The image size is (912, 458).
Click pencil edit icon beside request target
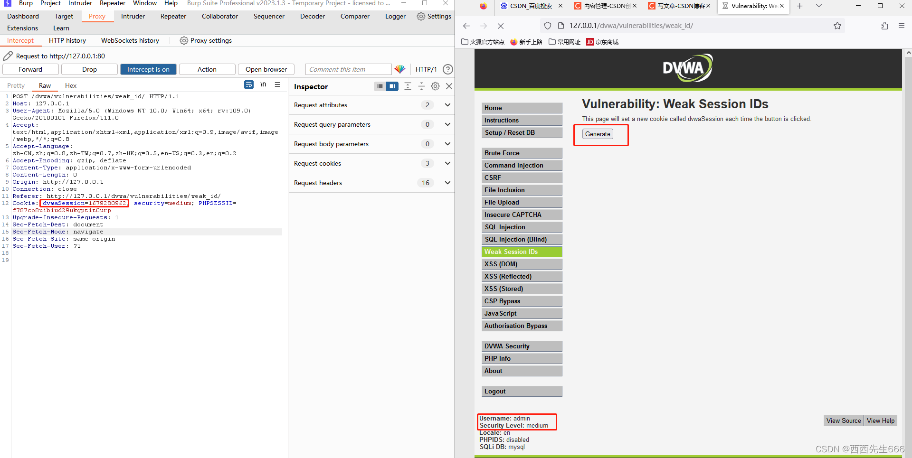[x=8, y=56]
